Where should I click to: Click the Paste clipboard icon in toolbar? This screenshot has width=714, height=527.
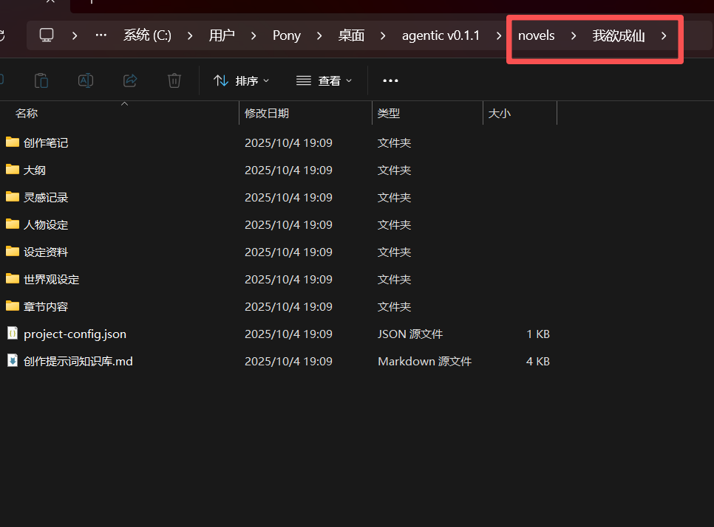[41, 80]
